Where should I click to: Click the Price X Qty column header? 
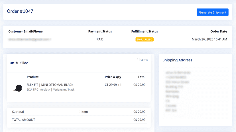click(x=113, y=77)
